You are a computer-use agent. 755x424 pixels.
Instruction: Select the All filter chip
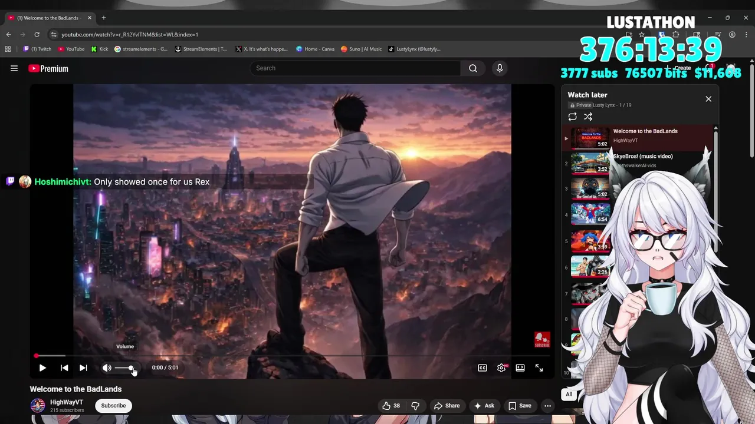click(569, 395)
